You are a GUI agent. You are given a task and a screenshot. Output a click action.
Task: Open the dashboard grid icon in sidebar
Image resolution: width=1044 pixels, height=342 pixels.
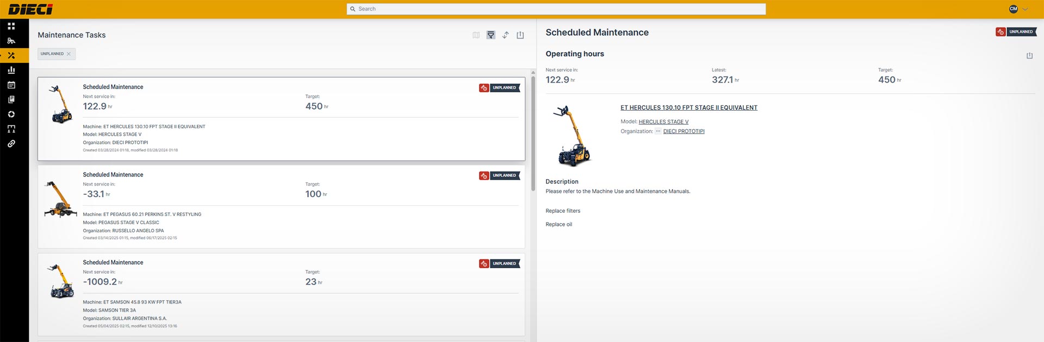[x=11, y=26]
